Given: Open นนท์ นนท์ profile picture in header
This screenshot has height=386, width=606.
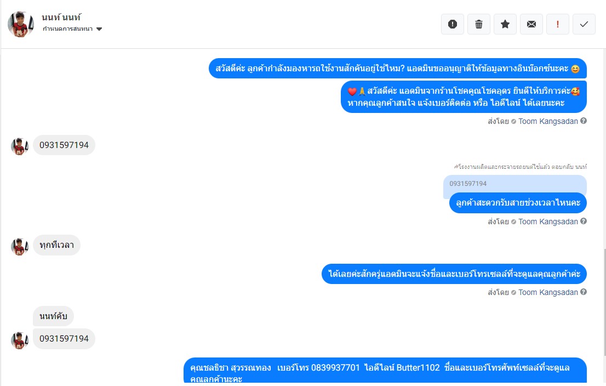Looking at the screenshot, I should pyautogui.click(x=20, y=24).
